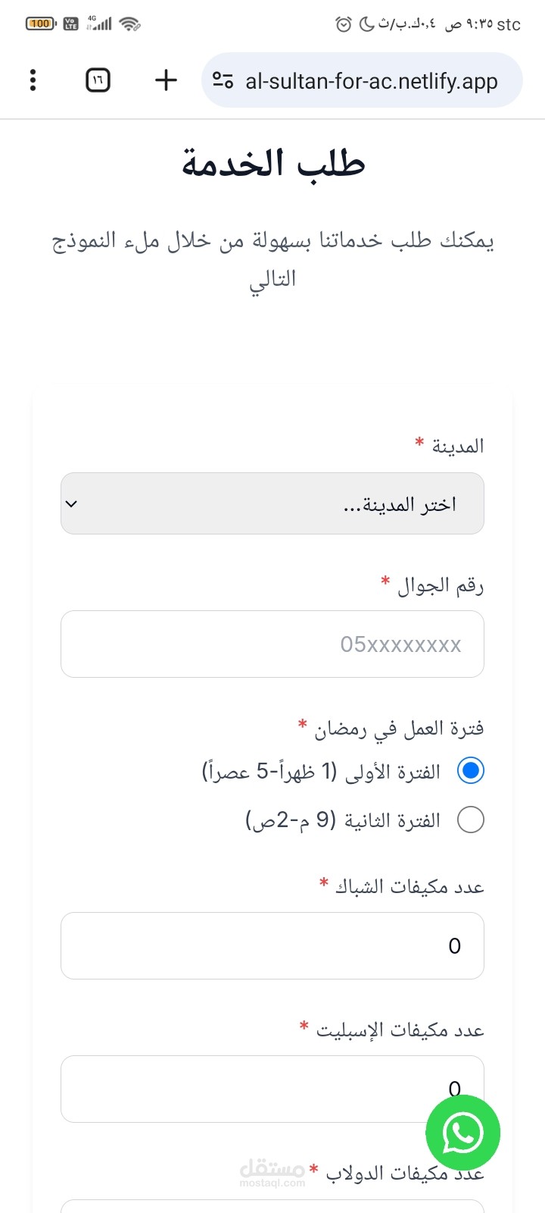Open a new tab with plus icon

point(166,80)
